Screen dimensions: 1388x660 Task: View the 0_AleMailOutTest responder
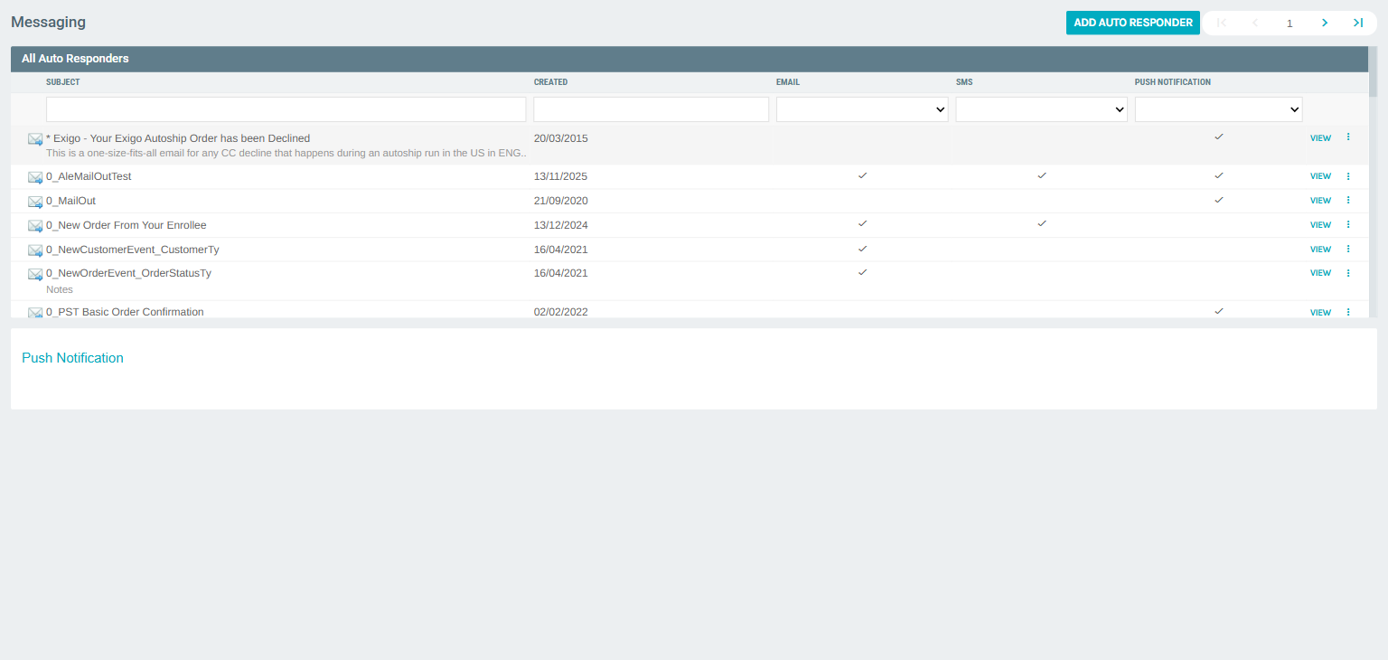[x=1320, y=176]
